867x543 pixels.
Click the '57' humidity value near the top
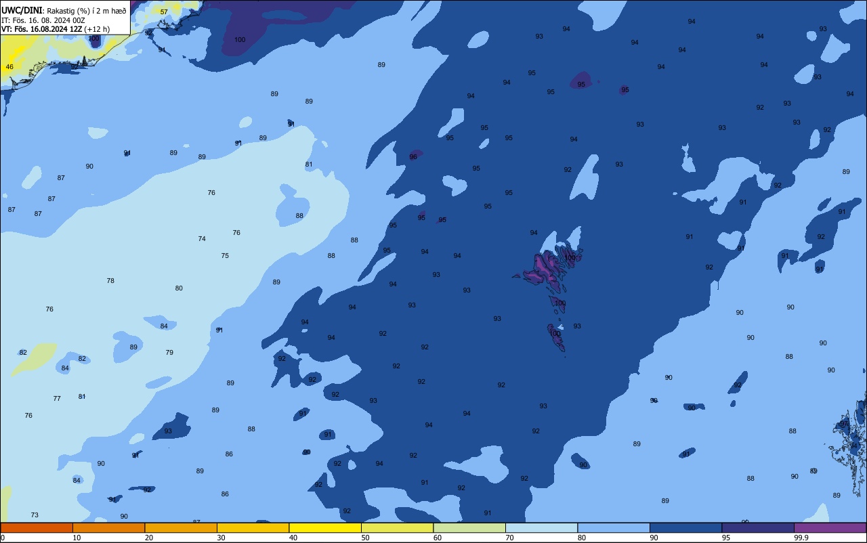(164, 12)
